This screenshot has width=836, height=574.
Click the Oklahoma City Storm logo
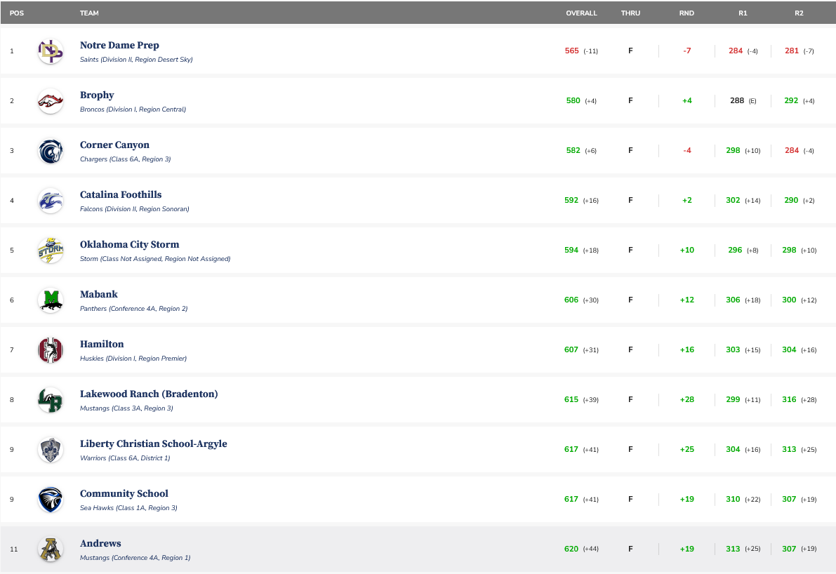coord(51,251)
